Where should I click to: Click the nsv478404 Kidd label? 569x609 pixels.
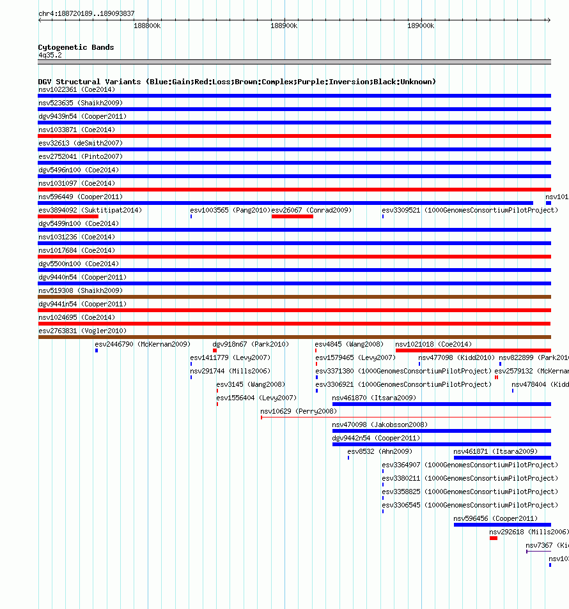540,384
